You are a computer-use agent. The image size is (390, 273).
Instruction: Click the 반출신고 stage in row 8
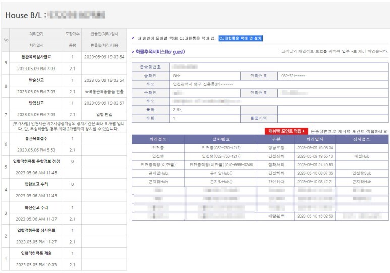point(36,80)
